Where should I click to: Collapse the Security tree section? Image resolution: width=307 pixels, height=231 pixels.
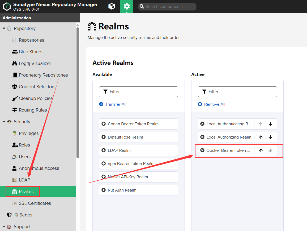click(x=4, y=122)
